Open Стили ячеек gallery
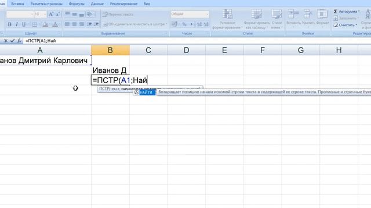 pyautogui.click(x=277, y=19)
